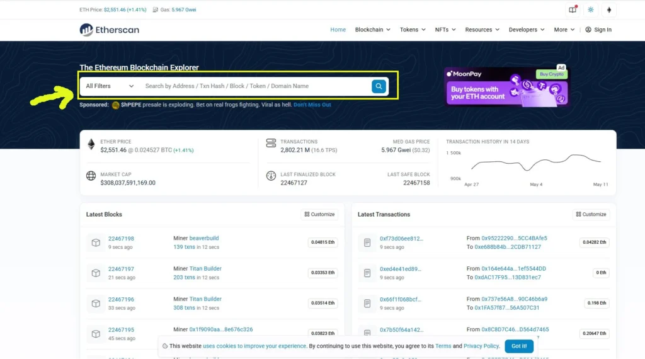Open sender address 0x164e644a...1ef5544DD

coord(514,268)
